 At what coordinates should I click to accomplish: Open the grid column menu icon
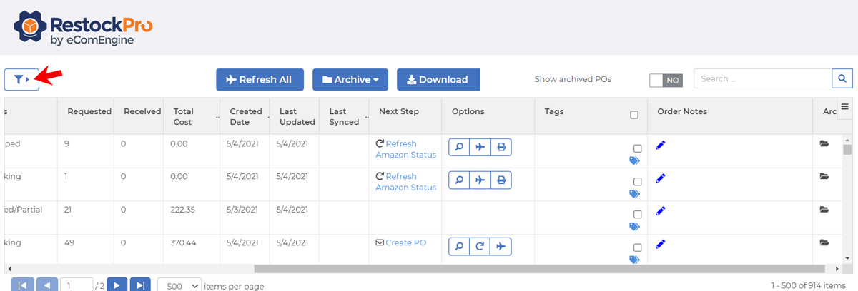pyautogui.click(x=844, y=107)
